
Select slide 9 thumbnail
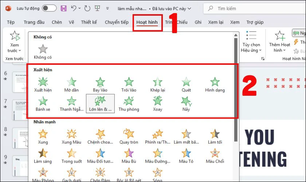coord(20,166)
